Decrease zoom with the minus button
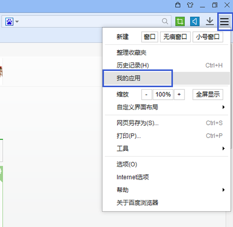Image resolution: width=233 pixels, height=227 pixels. (146, 95)
